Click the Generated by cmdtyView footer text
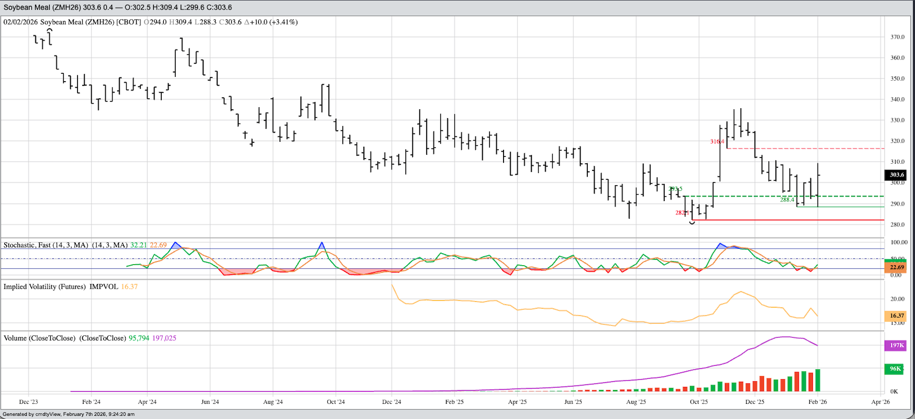Screen dimensions: 915x419 pyautogui.click(x=68, y=414)
